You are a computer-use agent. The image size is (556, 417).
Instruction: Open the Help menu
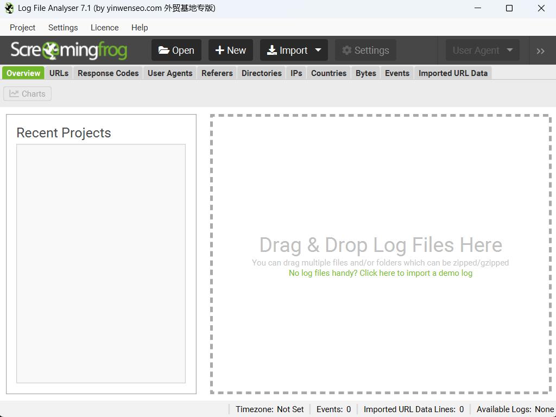tap(140, 28)
